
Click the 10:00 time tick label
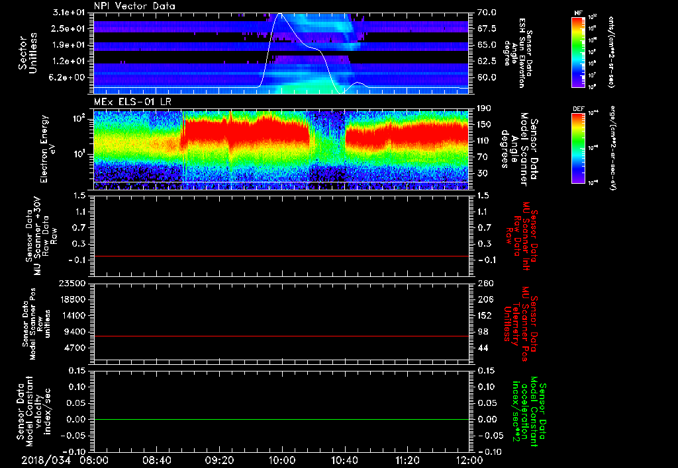[x=282, y=460]
